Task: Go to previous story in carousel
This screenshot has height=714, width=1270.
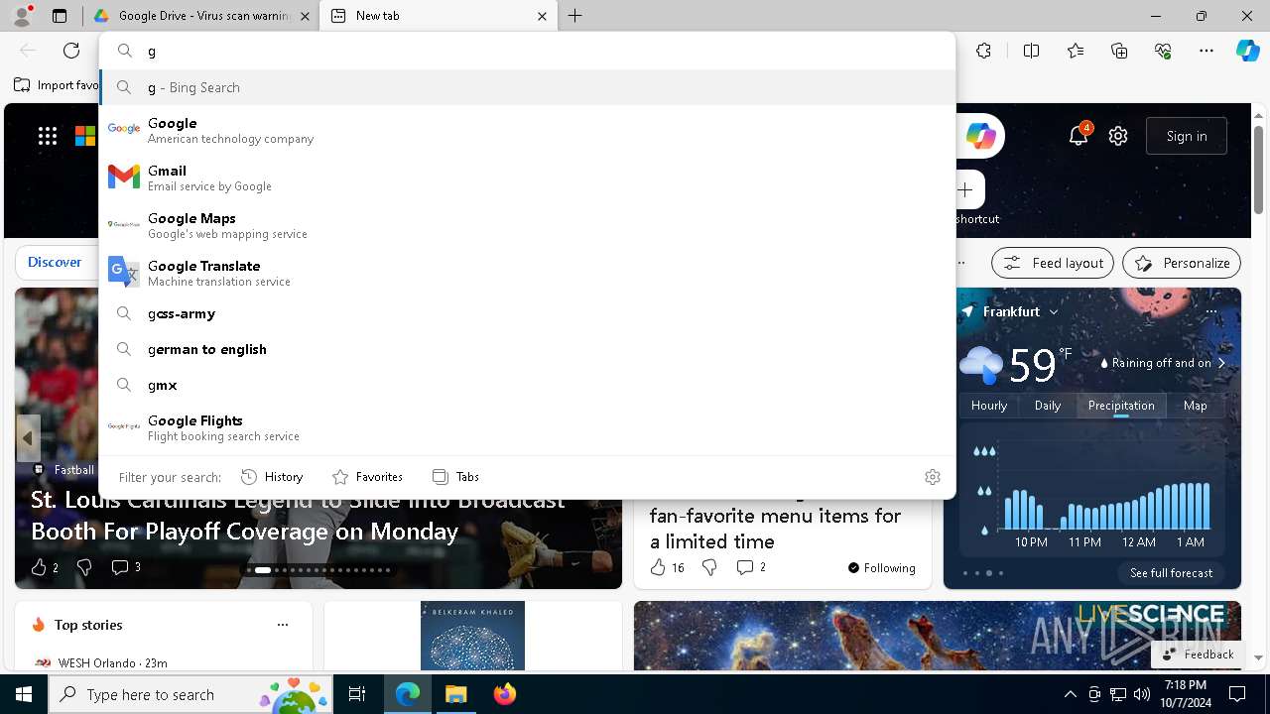Action: (28, 438)
